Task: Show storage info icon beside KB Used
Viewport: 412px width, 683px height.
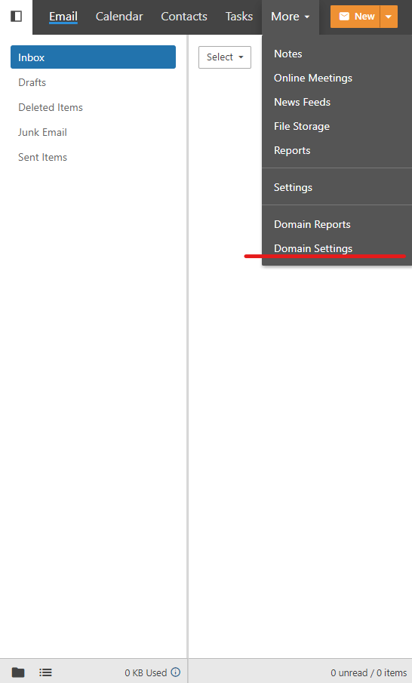Action: pyautogui.click(x=176, y=672)
